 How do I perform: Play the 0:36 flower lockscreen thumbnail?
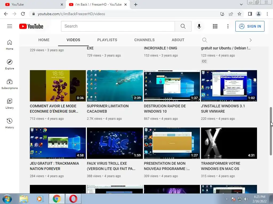pyautogui.click(x=58, y=86)
